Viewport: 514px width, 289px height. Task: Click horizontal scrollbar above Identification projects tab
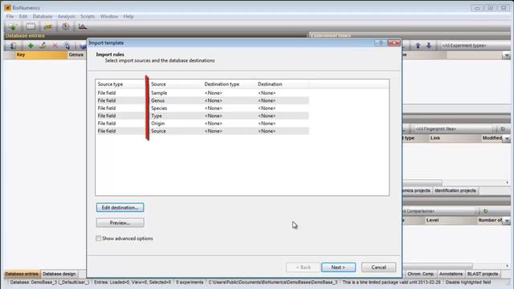422,182
